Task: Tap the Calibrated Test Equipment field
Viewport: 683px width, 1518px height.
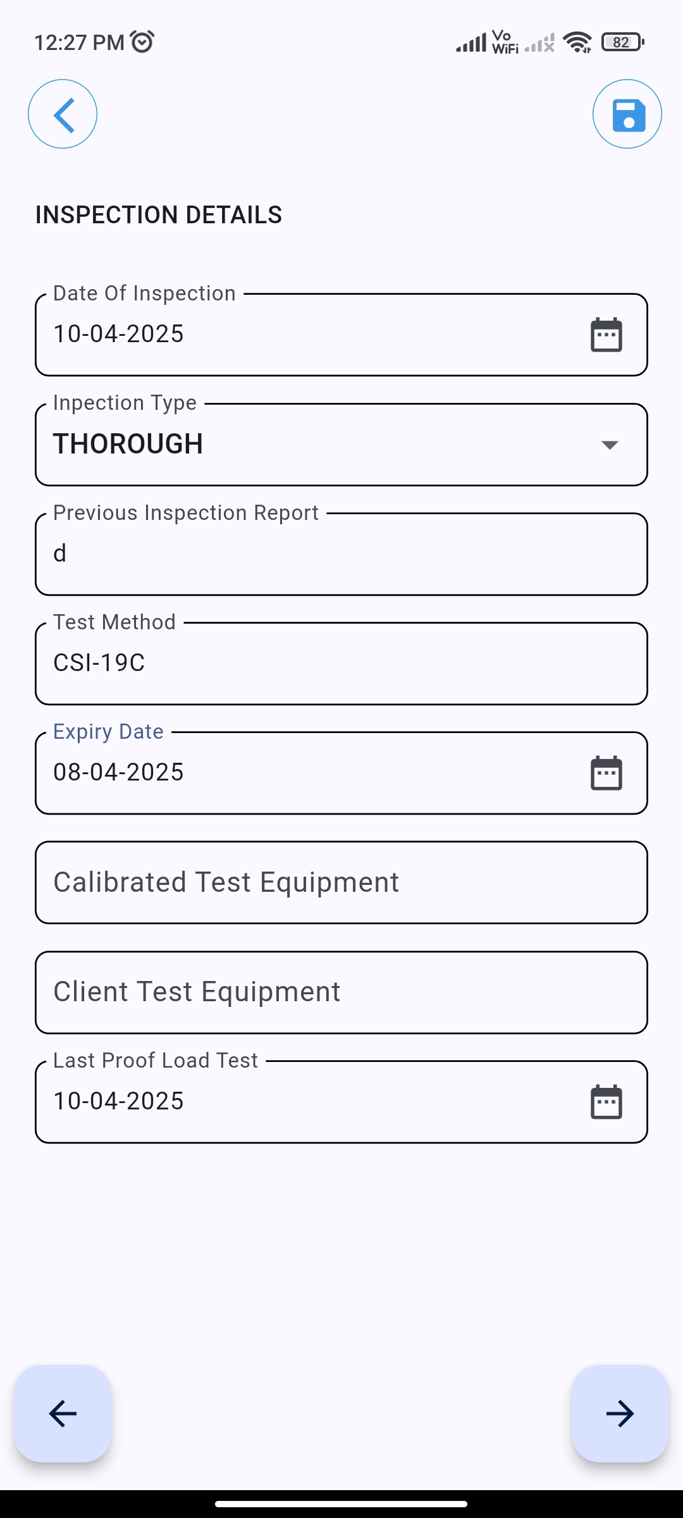Action: click(x=341, y=882)
